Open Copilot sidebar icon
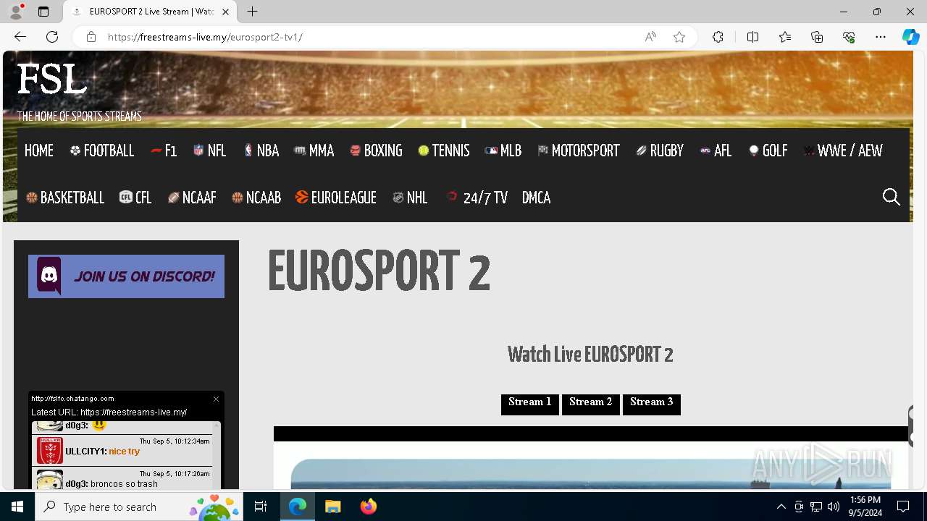Viewport: 927px width, 521px height. pos(911,37)
